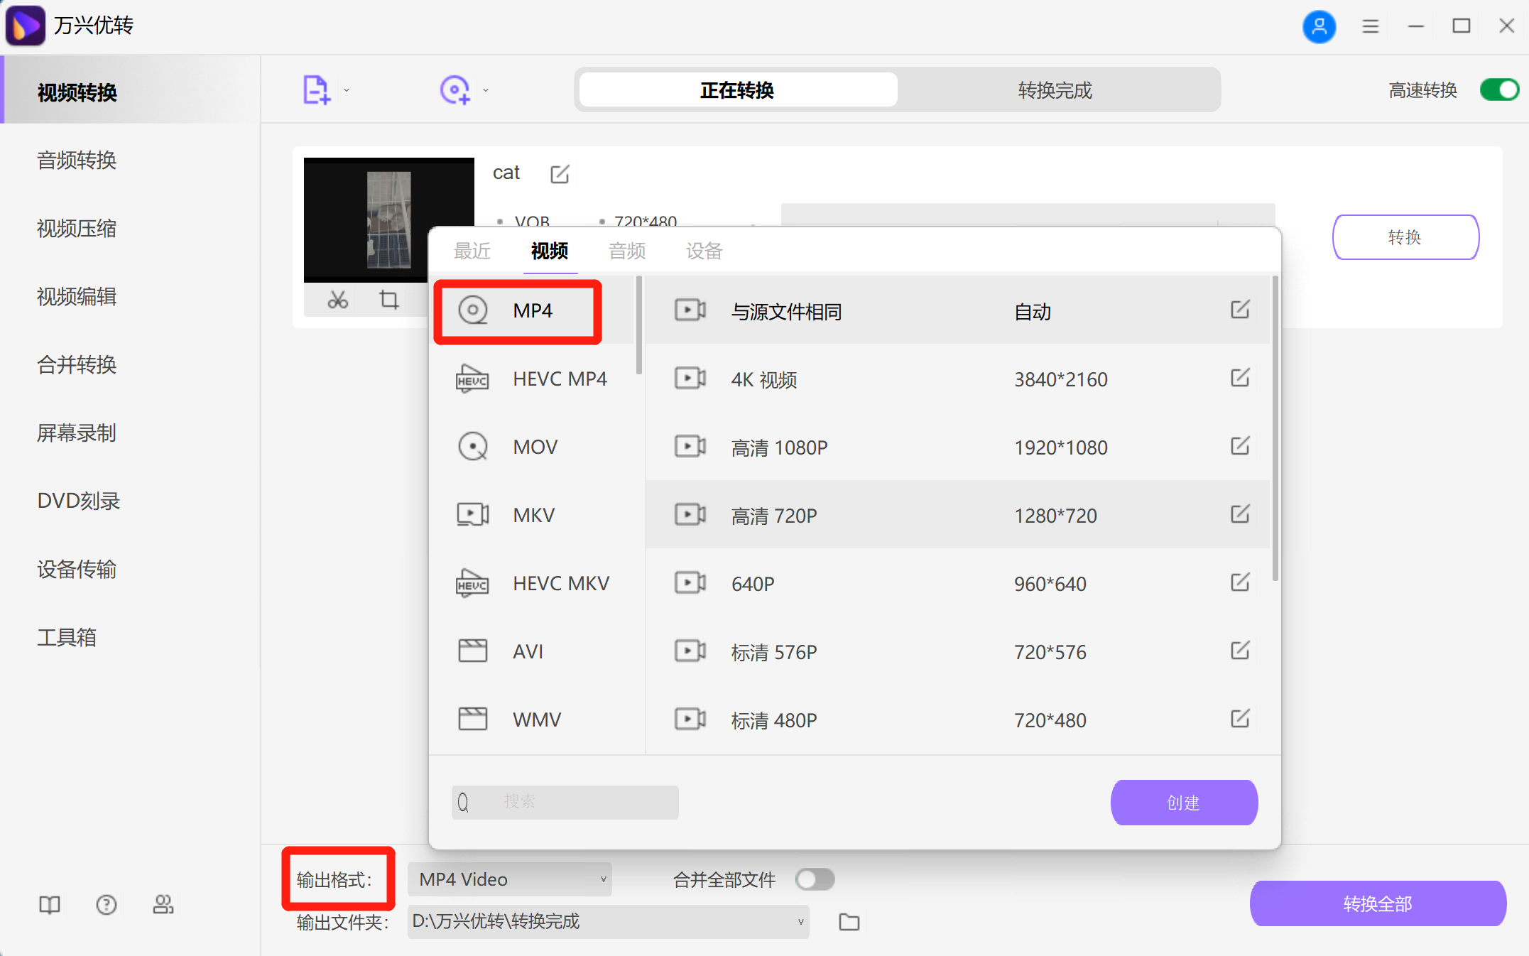This screenshot has height=956, width=1529.
Task: Click inside the format search field
Action: pyautogui.click(x=565, y=802)
